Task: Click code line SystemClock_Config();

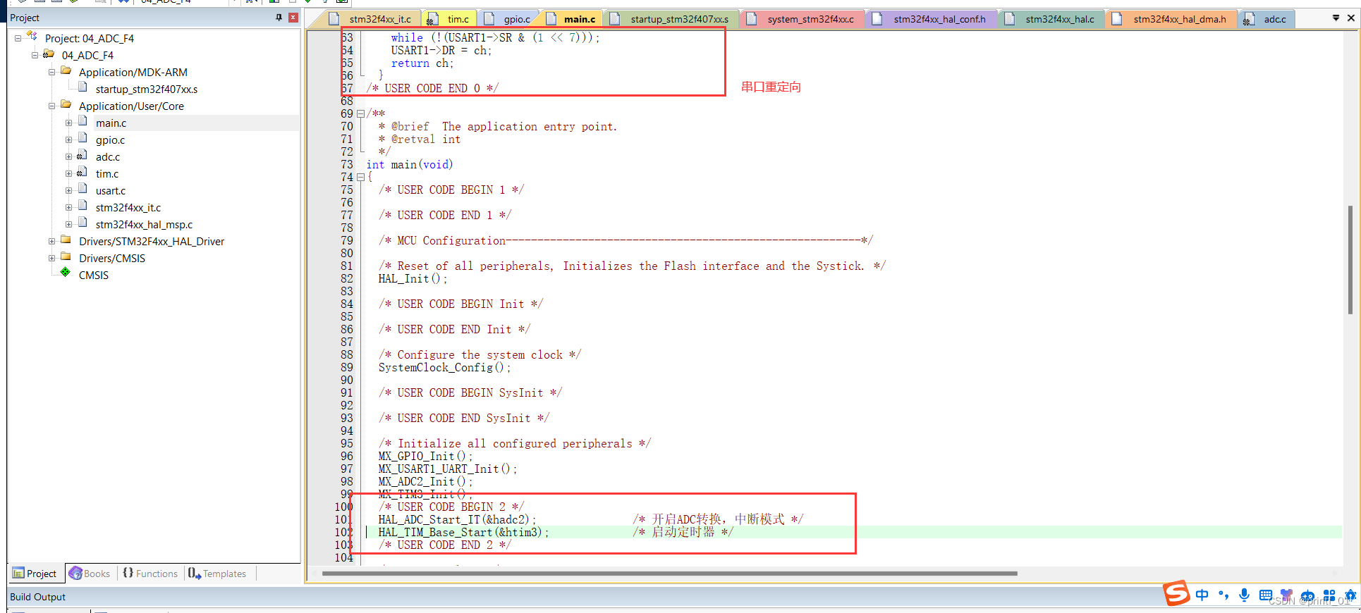Action: click(444, 368)
